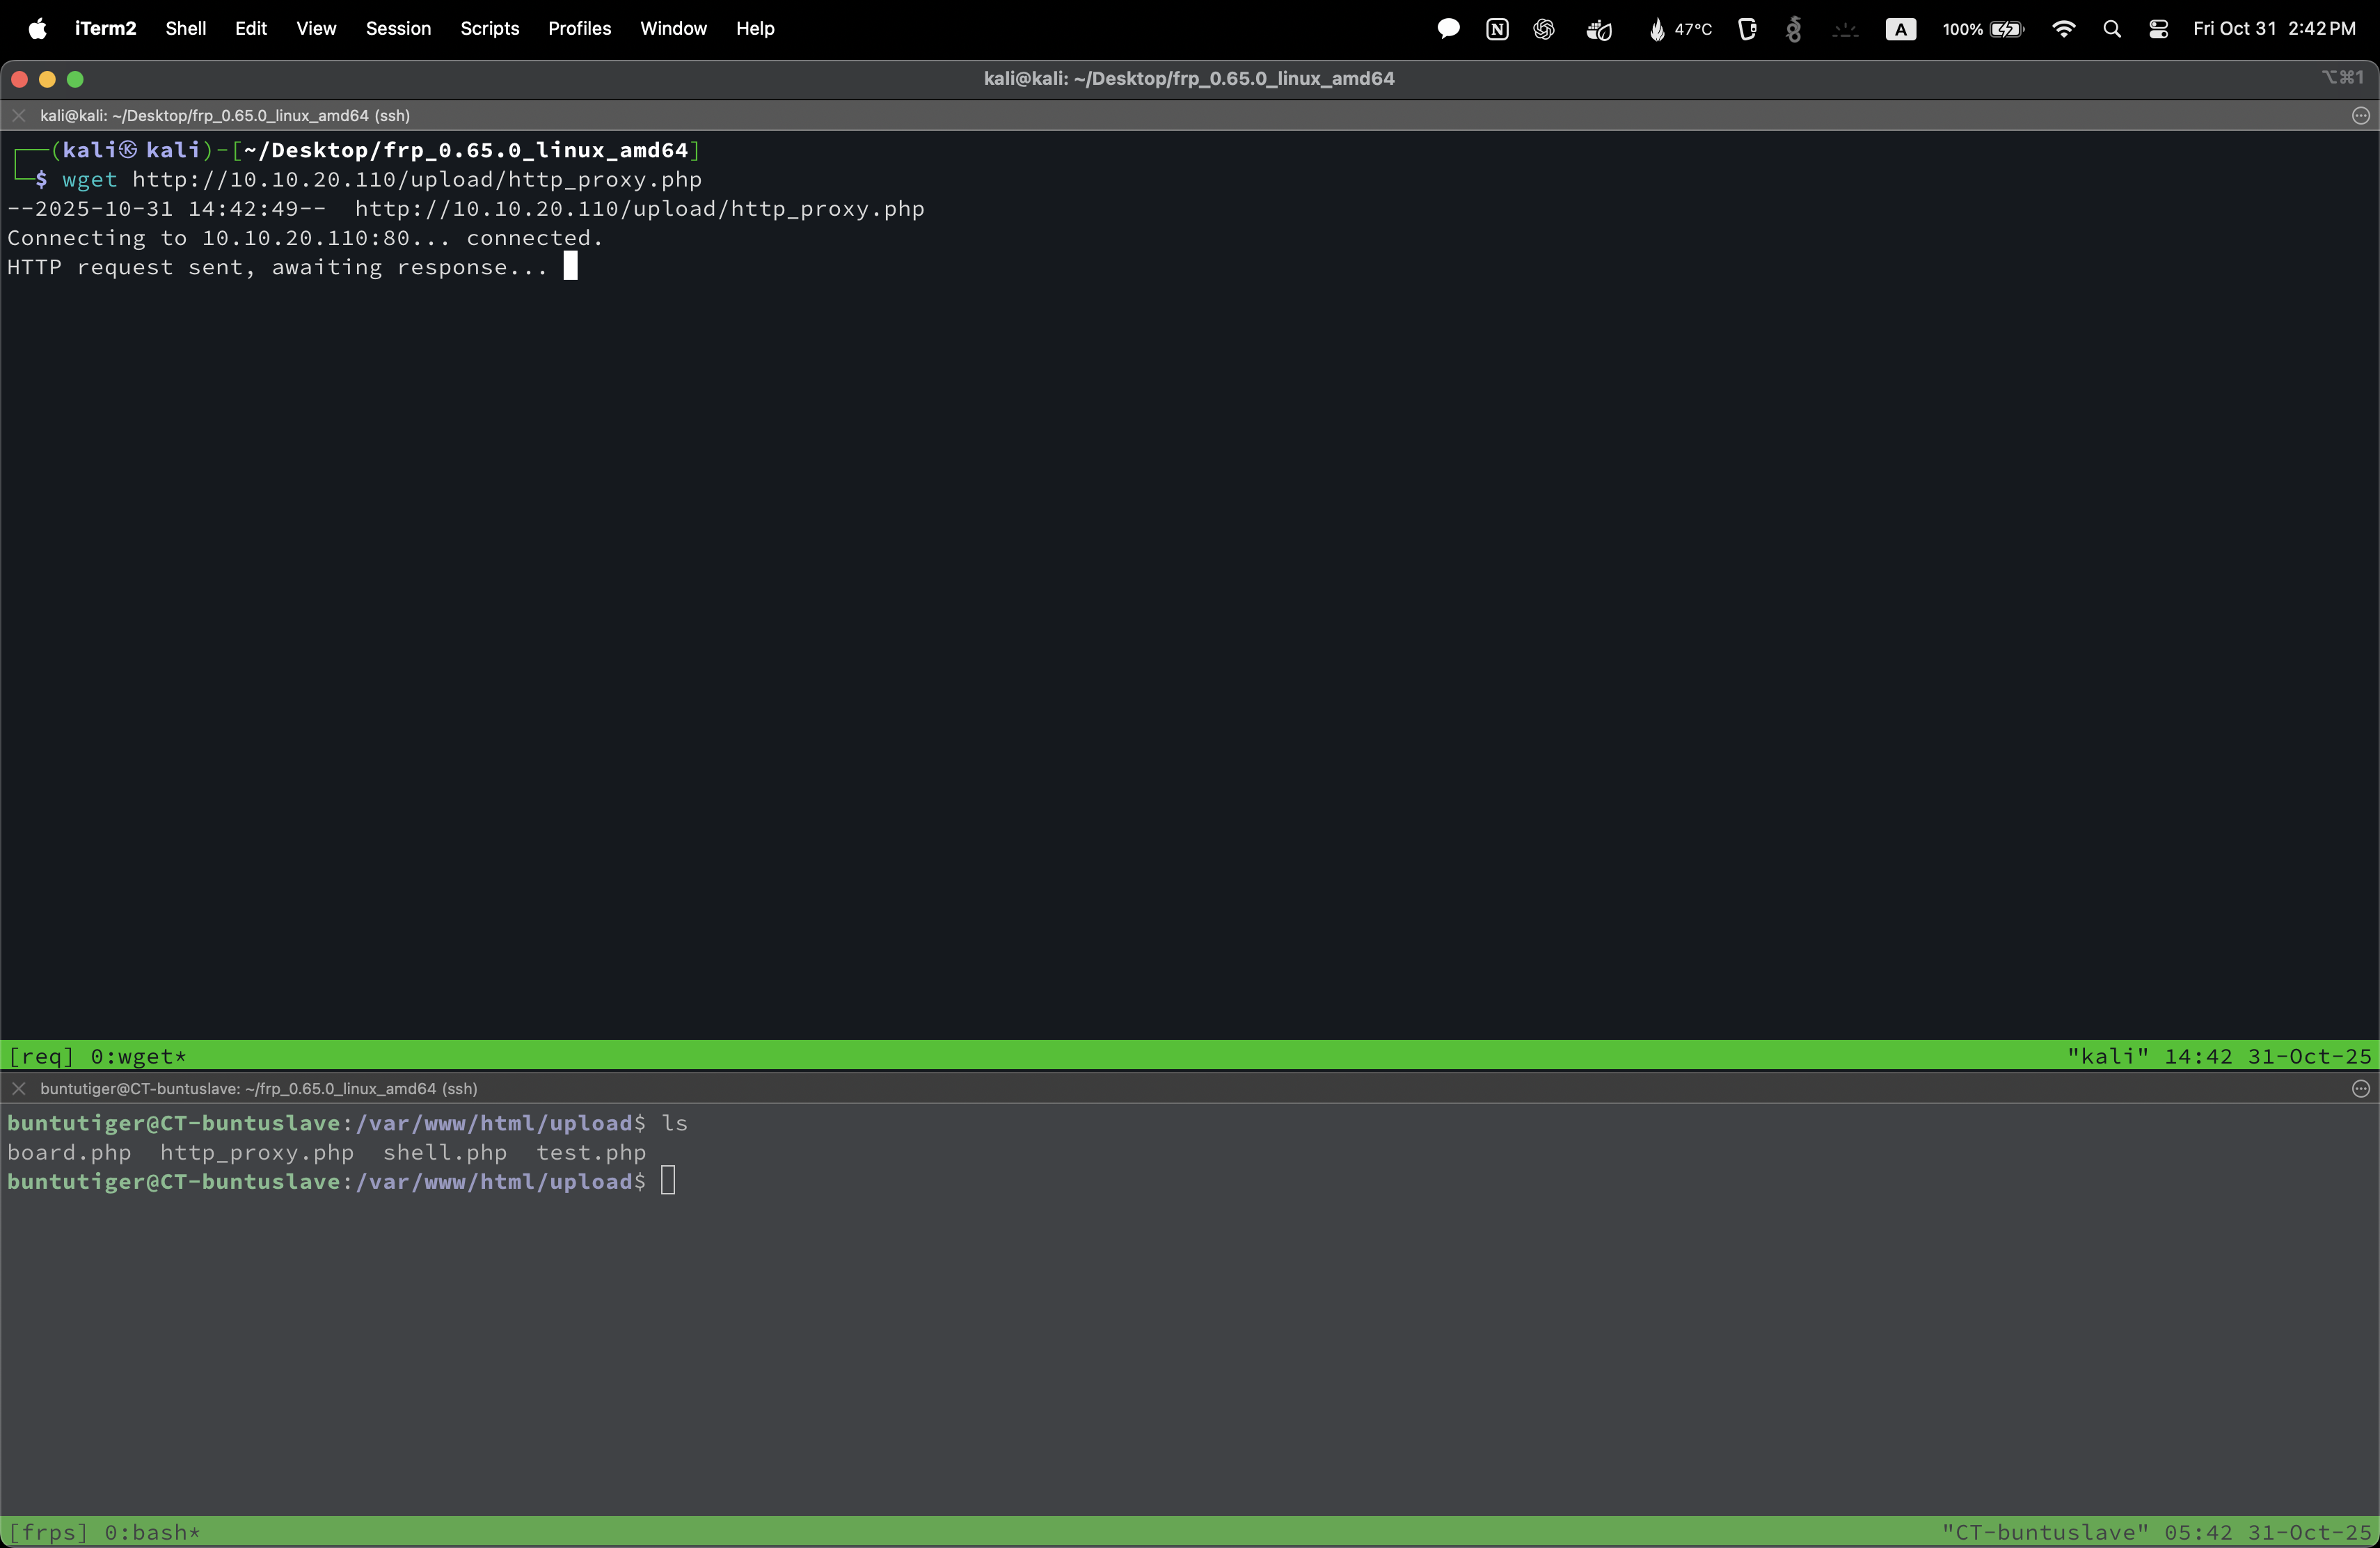This screenshot has width=2380, height=1548.
Task: Open the buntutiger pane's options (…) menu
Action: click(2361, 1089)
